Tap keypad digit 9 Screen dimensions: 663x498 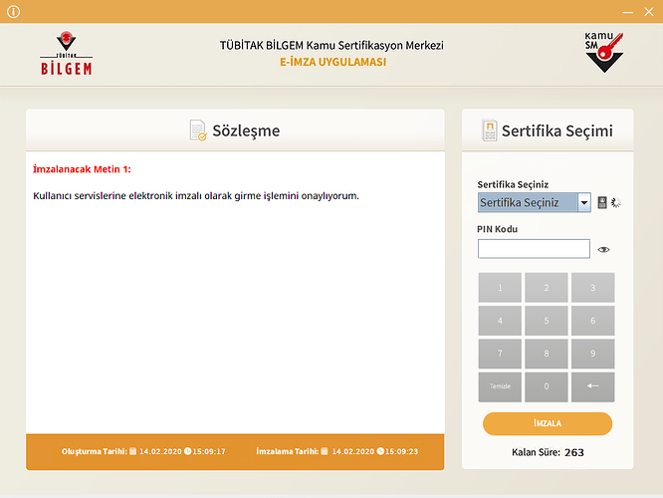(x=592, y=354)
